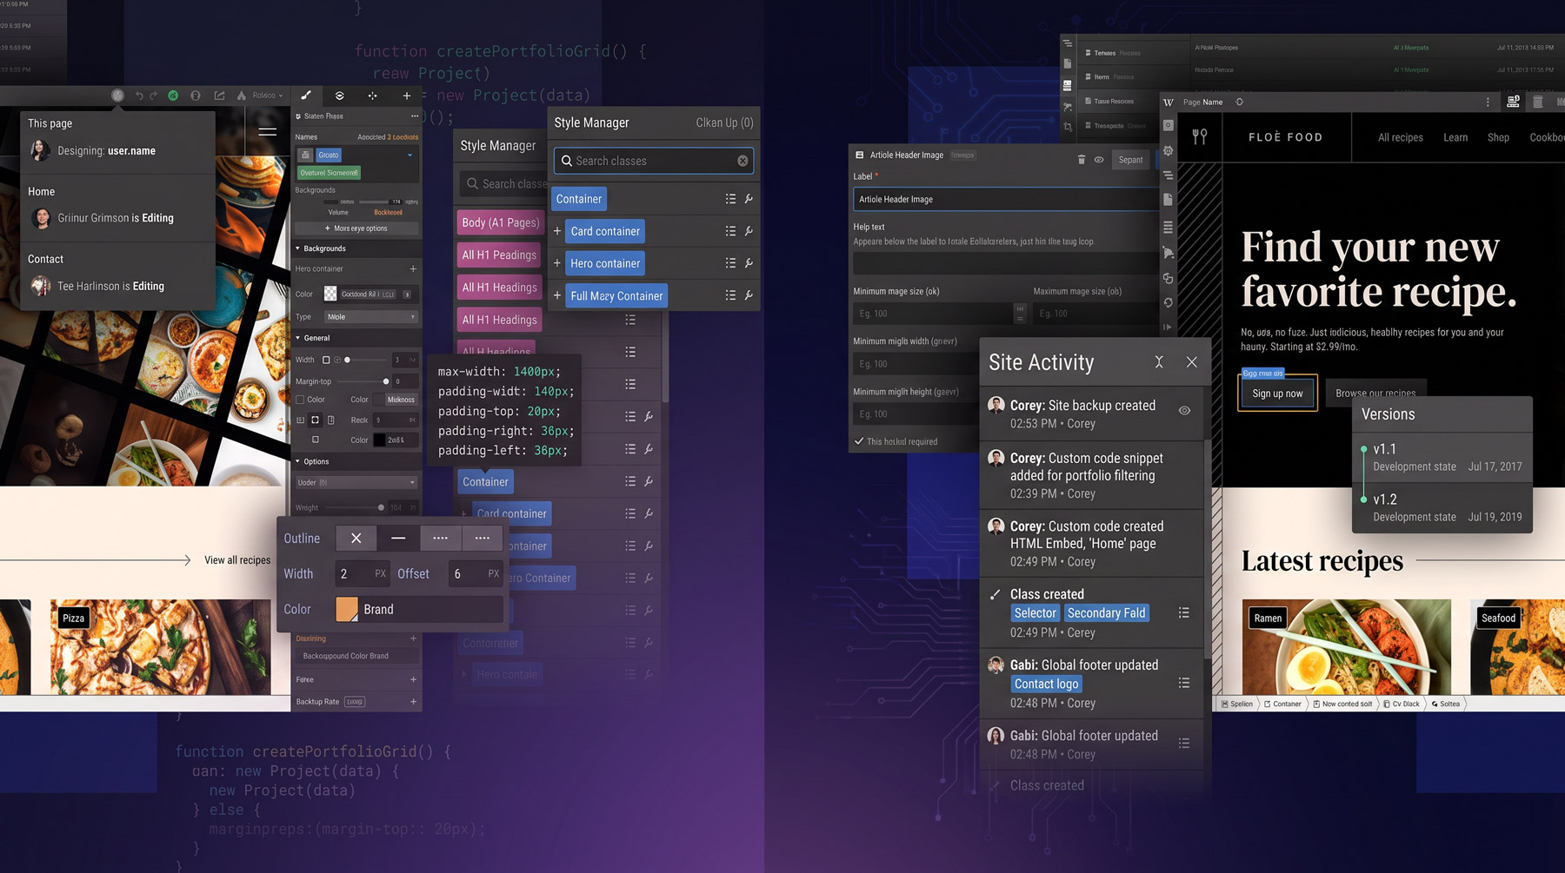Click the View all recipes link
1565x873 pixels.
click(237, 560)
